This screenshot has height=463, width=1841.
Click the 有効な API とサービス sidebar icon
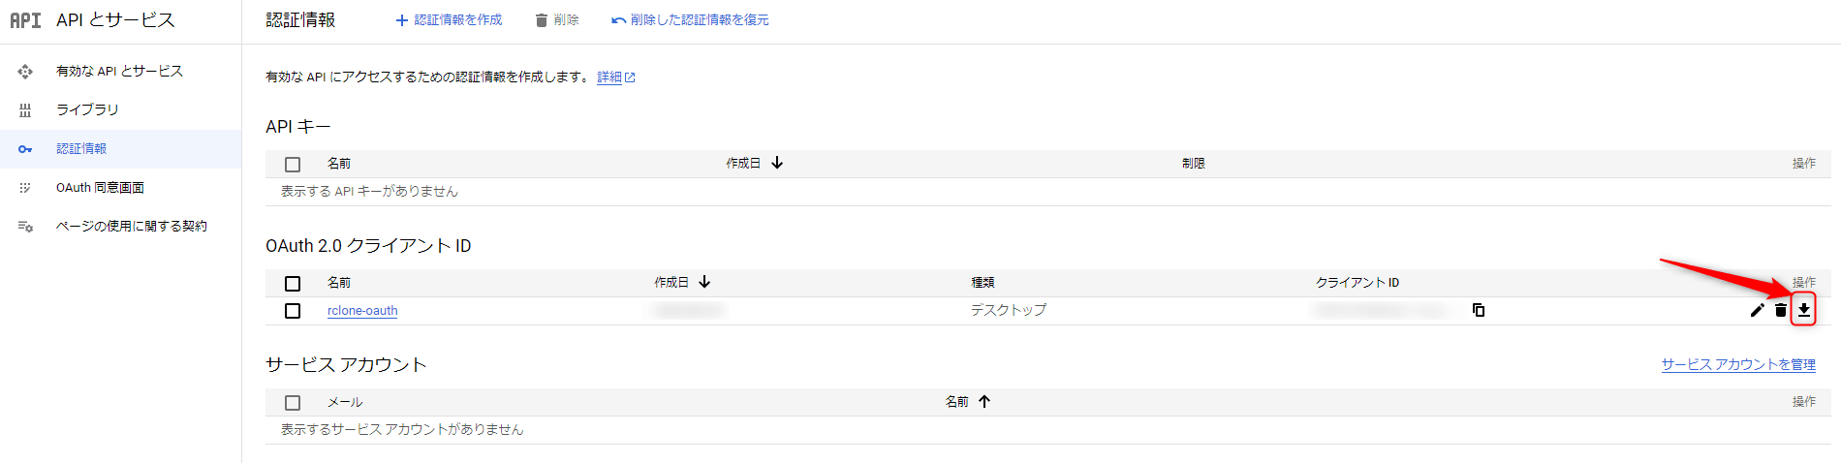[x=25, y=72]
